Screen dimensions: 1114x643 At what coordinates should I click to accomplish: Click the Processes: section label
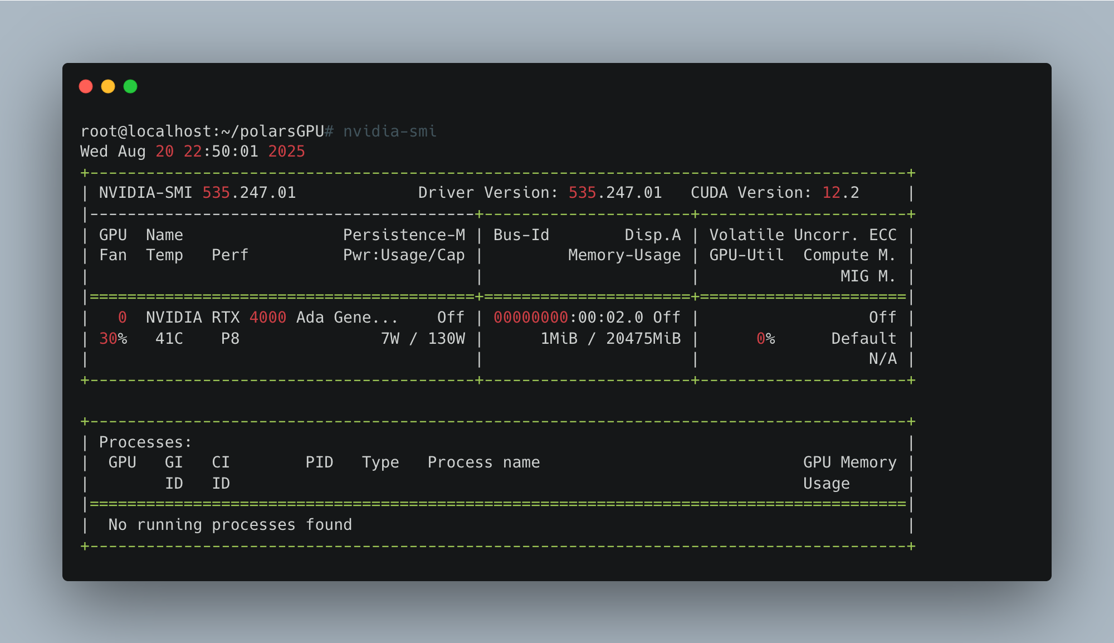click(x=145, y=442)
